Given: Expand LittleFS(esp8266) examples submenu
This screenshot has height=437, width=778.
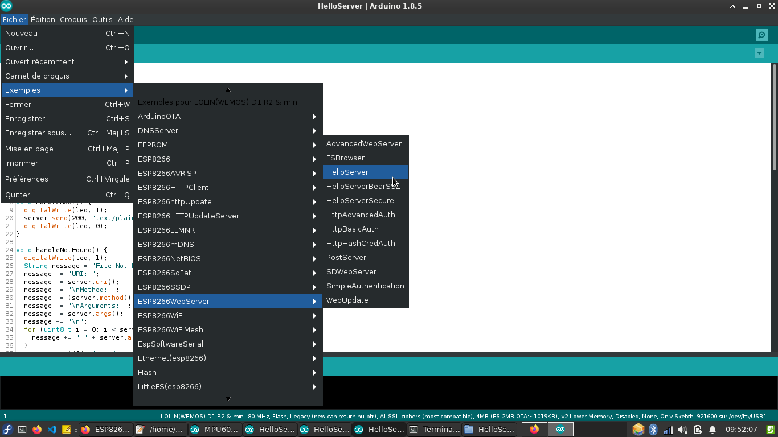Looking at the screenshot, I should tap(228, 387).
